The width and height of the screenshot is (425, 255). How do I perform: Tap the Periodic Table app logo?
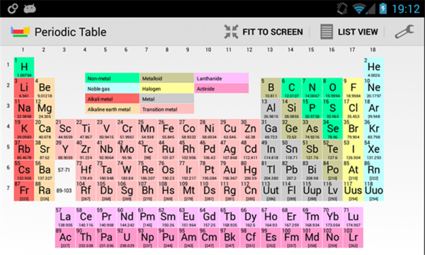click(20, 32)
